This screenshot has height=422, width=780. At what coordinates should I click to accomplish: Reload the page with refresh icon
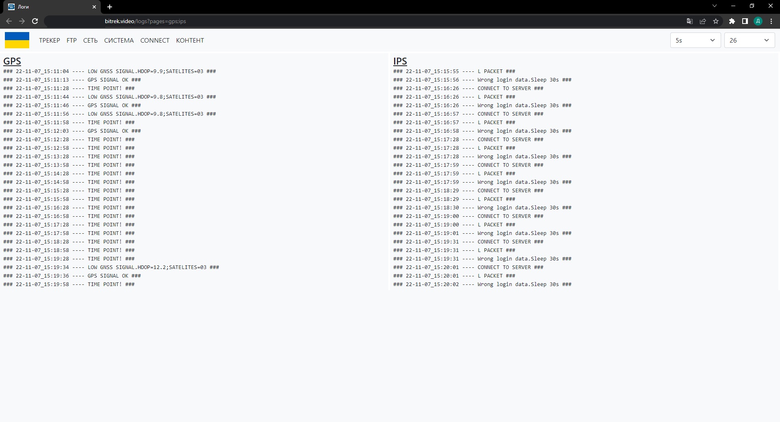pos(35,21)
